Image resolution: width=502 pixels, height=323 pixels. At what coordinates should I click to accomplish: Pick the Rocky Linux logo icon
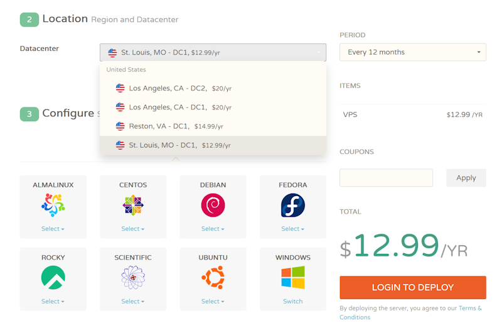53,277
